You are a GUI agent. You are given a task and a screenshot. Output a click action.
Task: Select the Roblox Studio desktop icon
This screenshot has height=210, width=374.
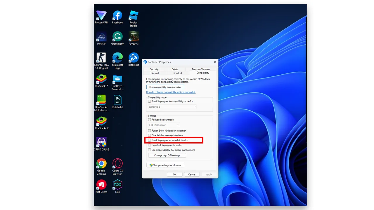tap(134, 19)
